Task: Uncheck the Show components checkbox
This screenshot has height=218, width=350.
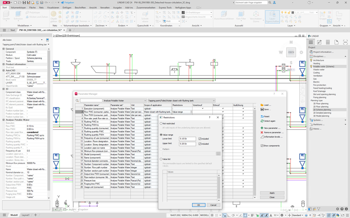Action: [x=262, y=146]
